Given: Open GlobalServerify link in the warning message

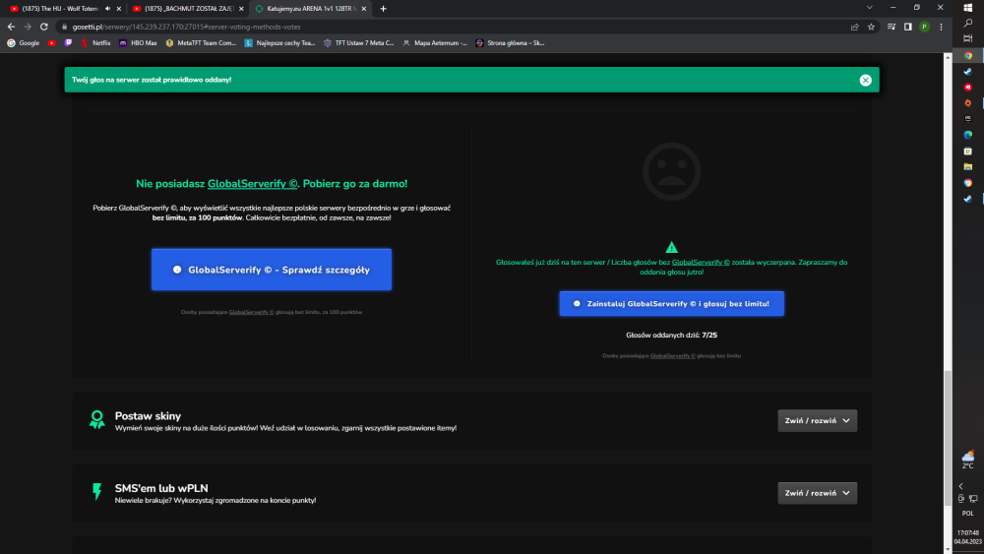Looking at the screenshot, I should click(x=701, y=263).
